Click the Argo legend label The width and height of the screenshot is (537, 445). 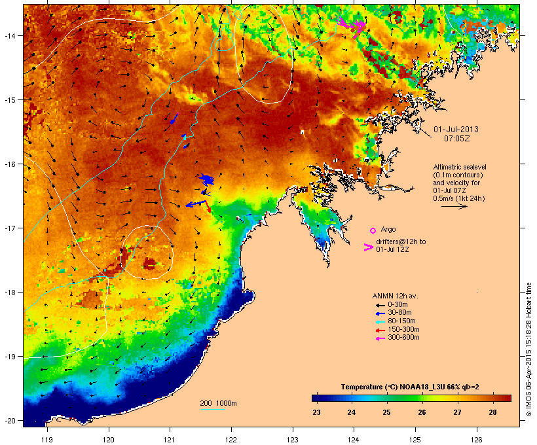coord(388,229)
